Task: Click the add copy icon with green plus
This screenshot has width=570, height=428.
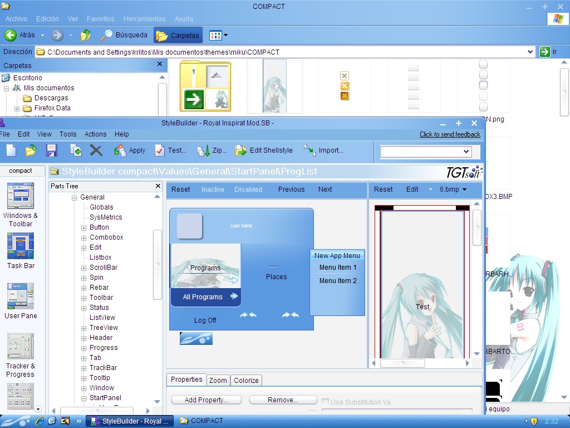Action: coord(76,150)
